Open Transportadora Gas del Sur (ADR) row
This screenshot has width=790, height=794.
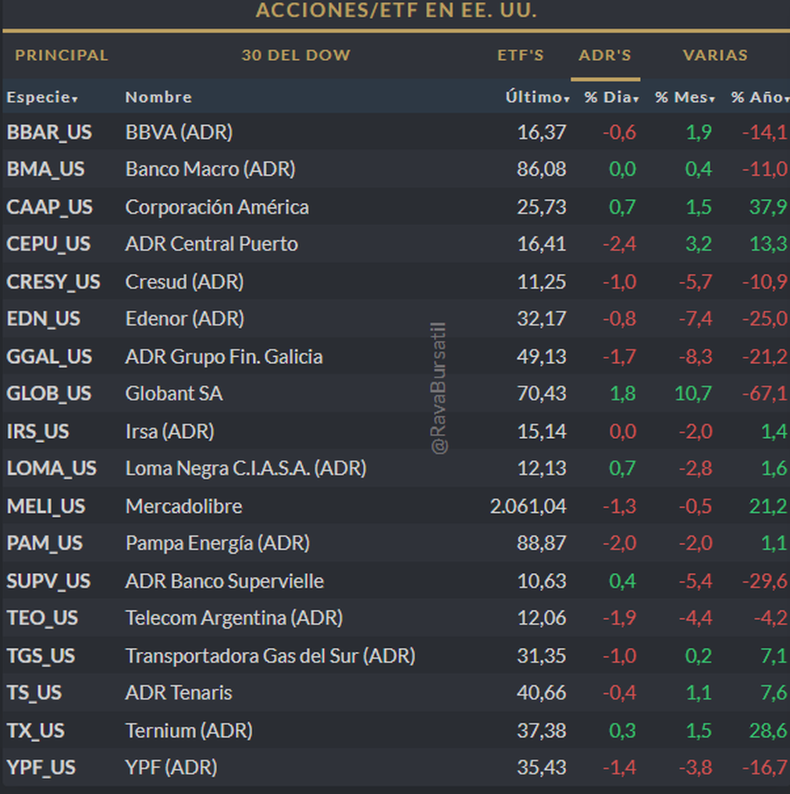270,656
